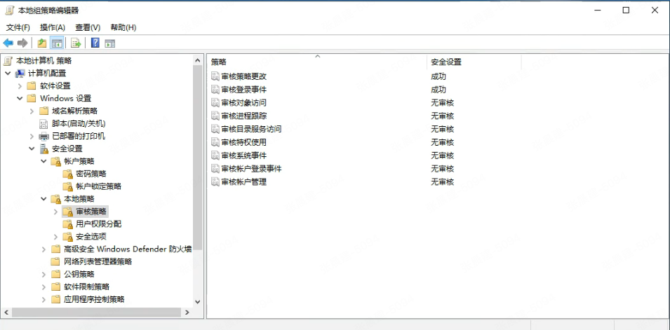Viewport: 670px width, 330px height.
Task: Click the tree pane scroll-down arrow
Action: pyautogui.click(x=197, y=301)
